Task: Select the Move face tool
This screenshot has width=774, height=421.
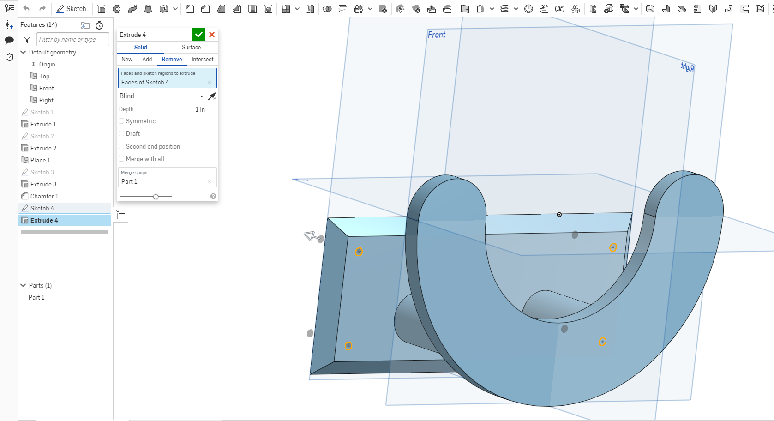Action: [432, 9]
